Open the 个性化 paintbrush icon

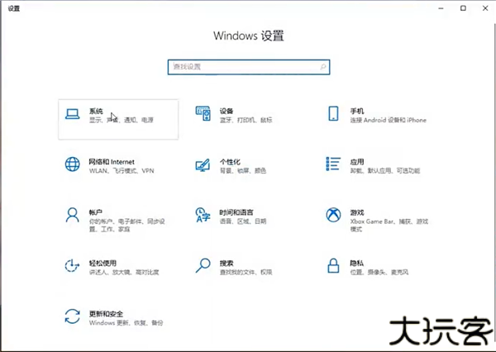click(x=203, y=164)
